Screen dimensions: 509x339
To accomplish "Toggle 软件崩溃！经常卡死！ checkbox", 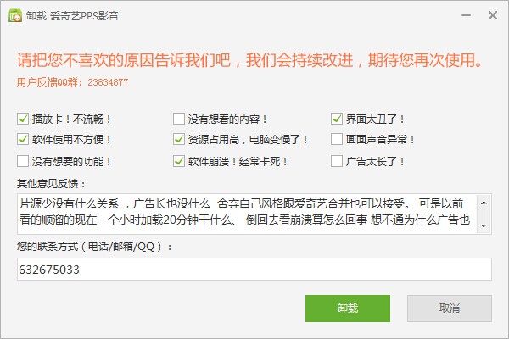I will point(179,160).
